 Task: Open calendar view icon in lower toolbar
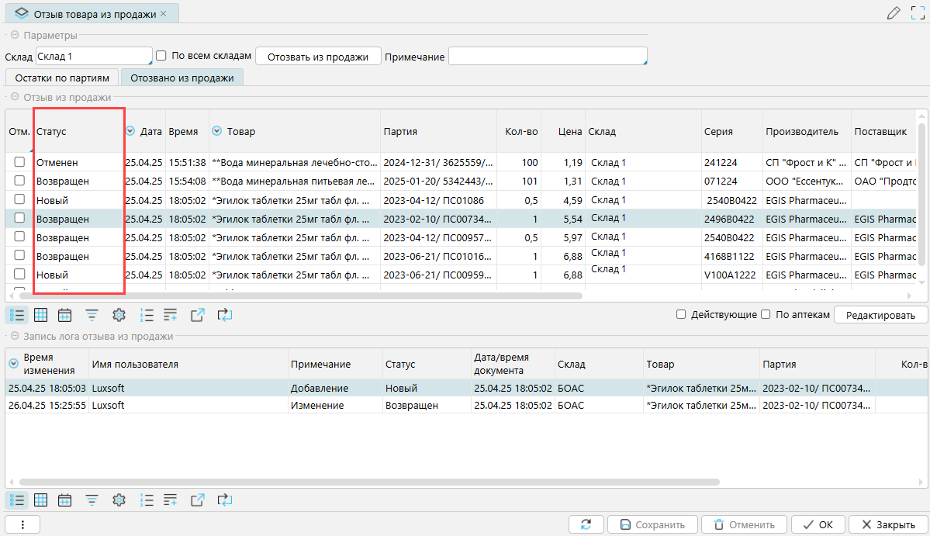tap(65, 500)
